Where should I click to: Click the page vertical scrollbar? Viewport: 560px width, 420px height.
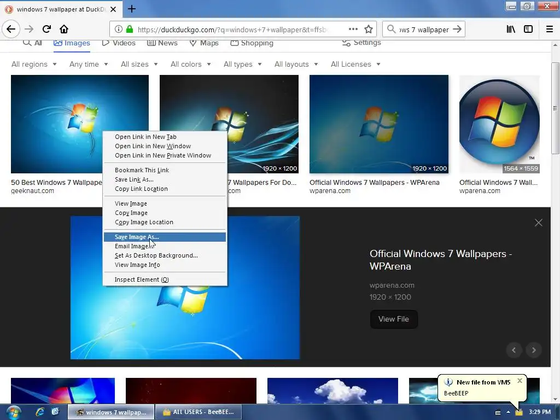point(555,108)
